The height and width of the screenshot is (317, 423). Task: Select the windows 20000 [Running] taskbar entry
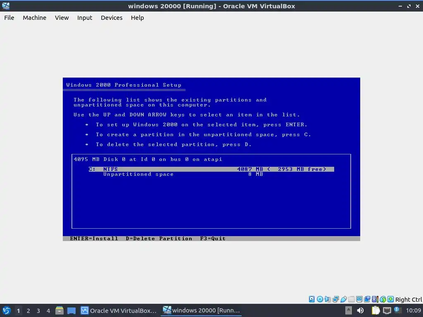pyautogui.click(x=201, y=310)
